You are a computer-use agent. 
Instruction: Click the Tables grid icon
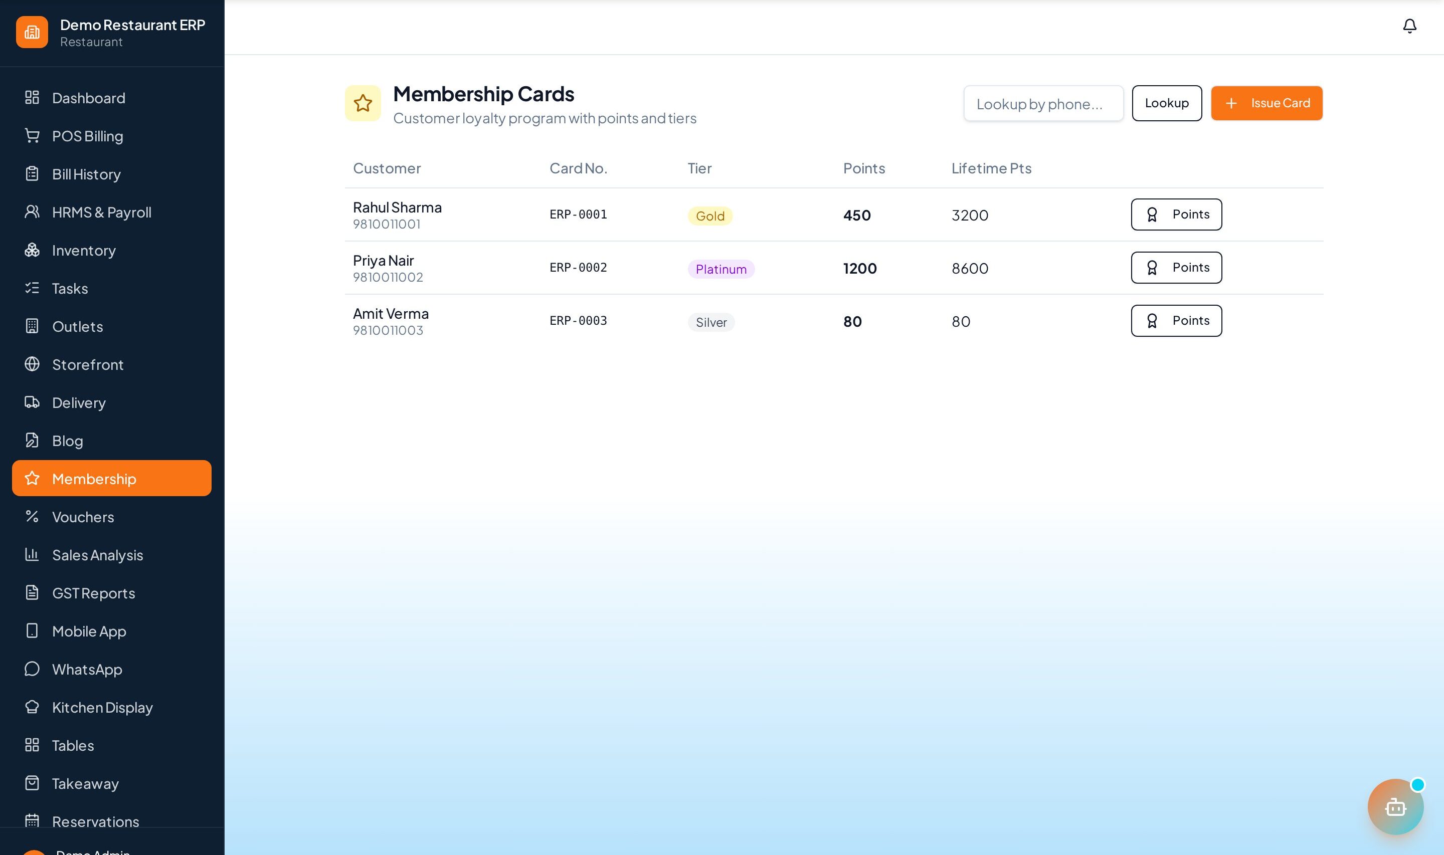32,745
